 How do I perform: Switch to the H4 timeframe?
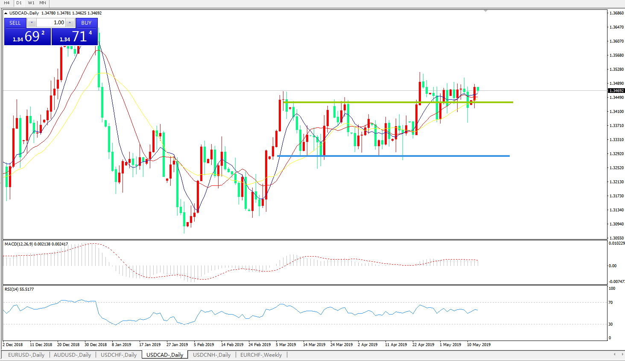tap(7, 3)
